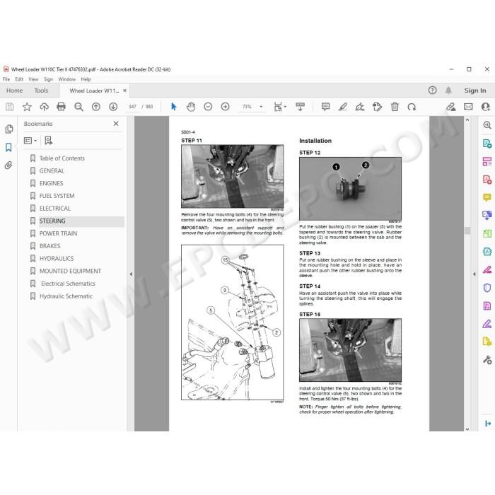Screen dimensions: 495x495
Task: Open the Sign/draw pen tool
Action: pos(360,107)
